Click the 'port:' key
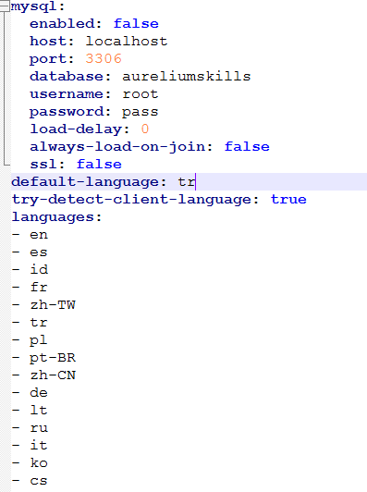The height and width of the screenshot is (492, 367). 52,59
